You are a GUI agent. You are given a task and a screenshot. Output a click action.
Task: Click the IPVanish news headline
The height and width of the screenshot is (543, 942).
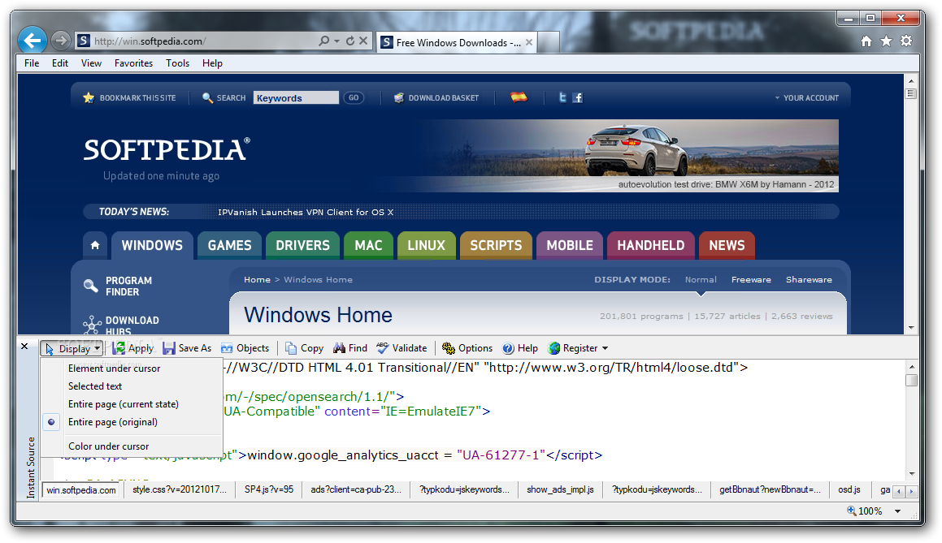[x=305, y=212]
